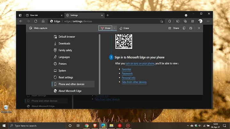Open the Windows Start menu
Screen dimensions: 230x129
pos(4,125)
